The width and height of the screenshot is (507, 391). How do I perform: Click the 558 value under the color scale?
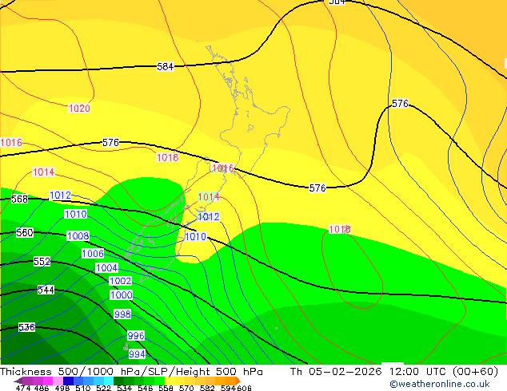[x=166, y=388]
